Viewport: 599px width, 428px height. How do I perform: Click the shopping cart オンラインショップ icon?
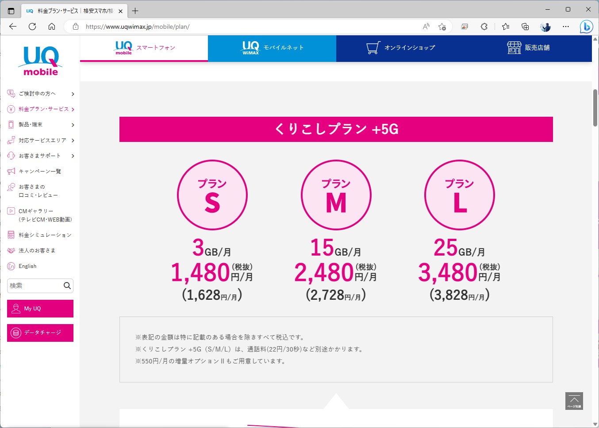pos(373,47)
